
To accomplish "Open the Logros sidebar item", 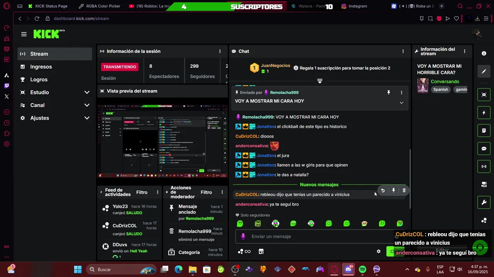I will (x=55, y=80).
